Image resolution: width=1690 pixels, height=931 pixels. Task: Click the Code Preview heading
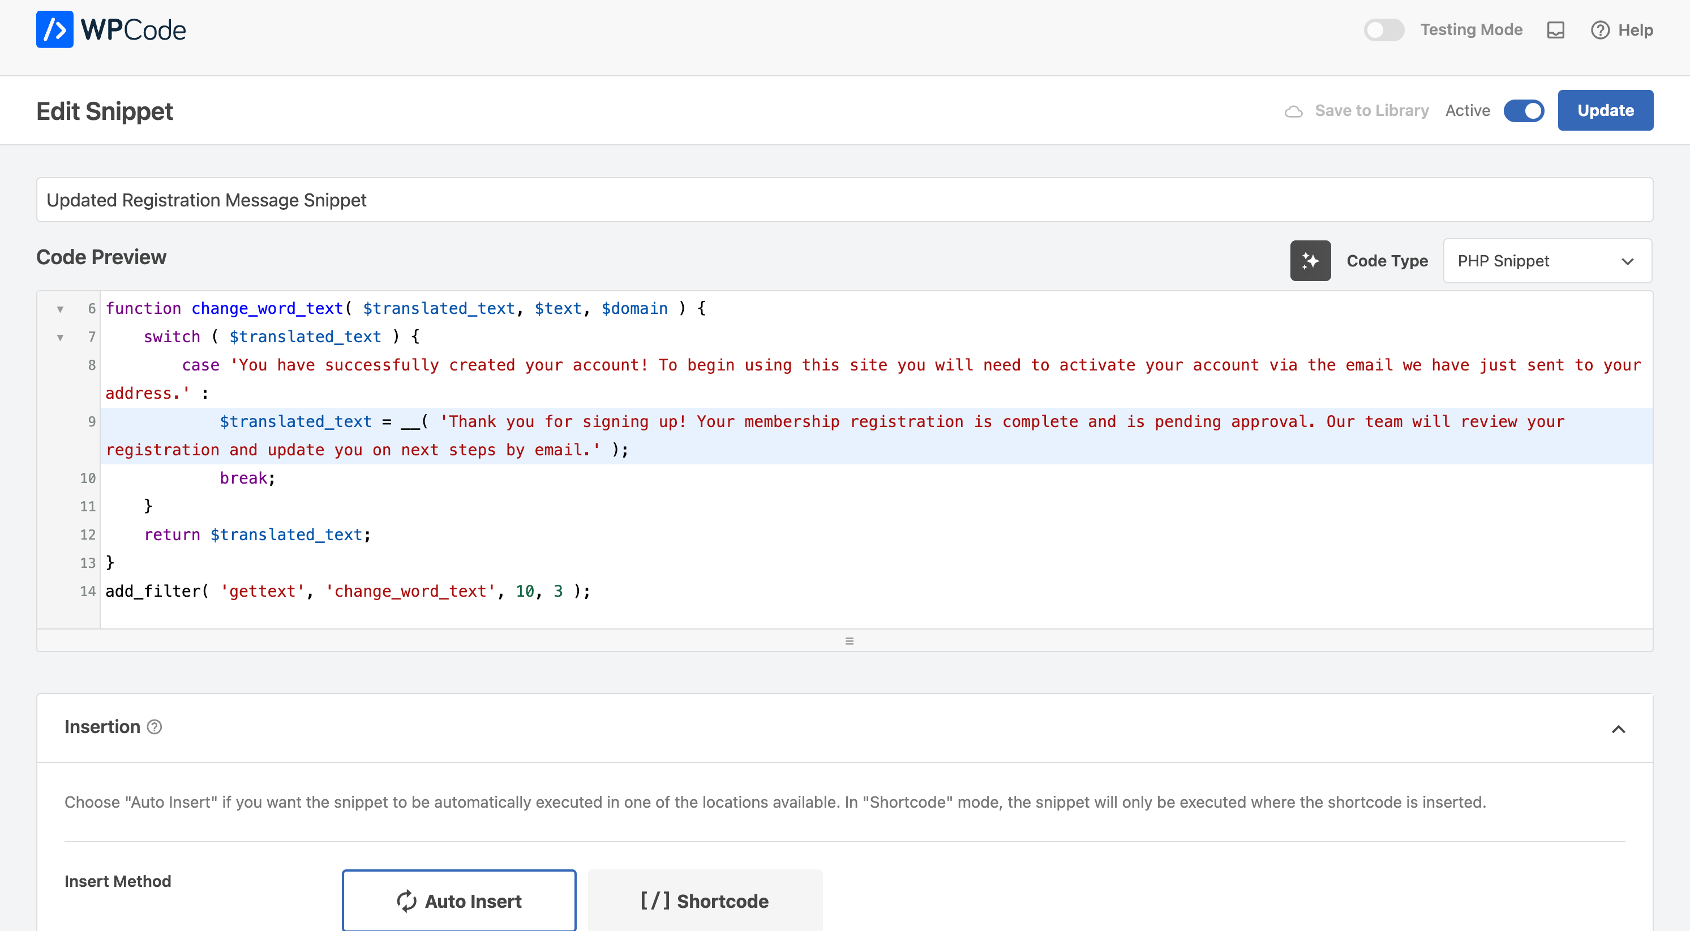(x=101, y=257)
